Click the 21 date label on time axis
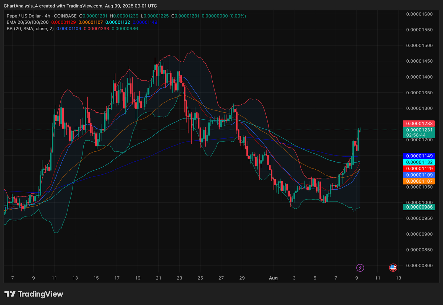The image size is (443, 305). coord(158,278)
